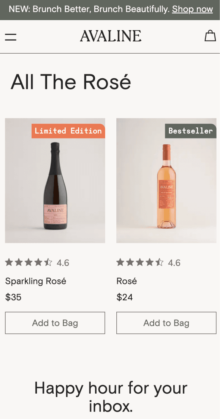Screen dimensions: 220x419
Task: Click the brunch announcement banner text
Action: (x=85, y=9)
